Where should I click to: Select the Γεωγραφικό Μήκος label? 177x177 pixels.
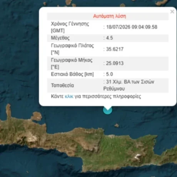tap(72, 63)
